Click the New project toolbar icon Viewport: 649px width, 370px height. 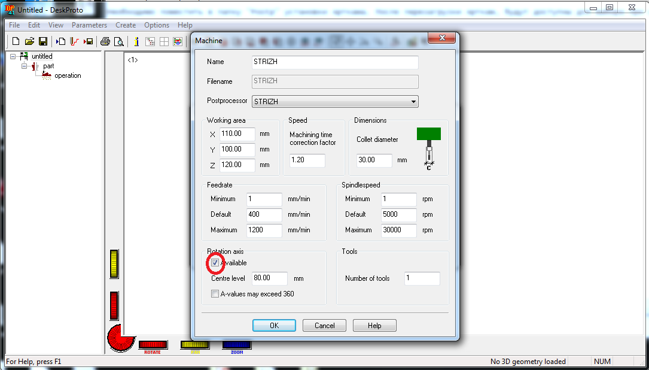16,41
